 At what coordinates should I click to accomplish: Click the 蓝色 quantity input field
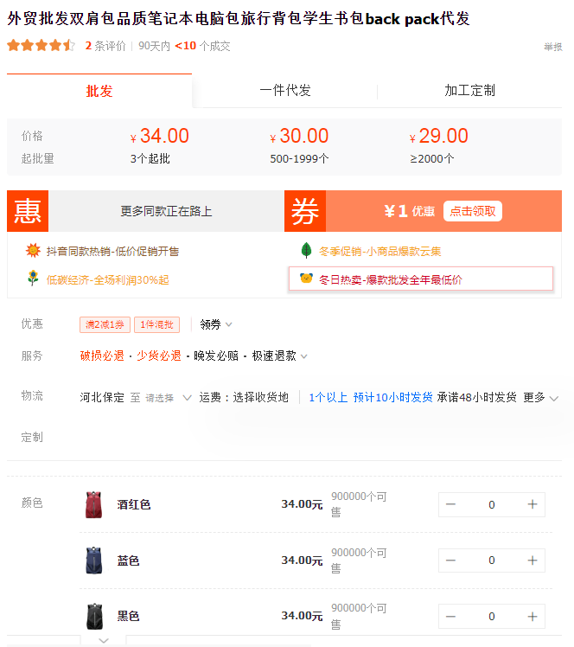tap(492, 561)
